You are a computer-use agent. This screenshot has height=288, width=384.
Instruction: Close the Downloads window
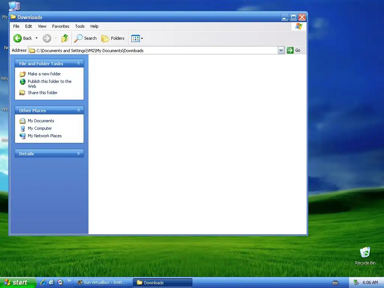(302, 17)
